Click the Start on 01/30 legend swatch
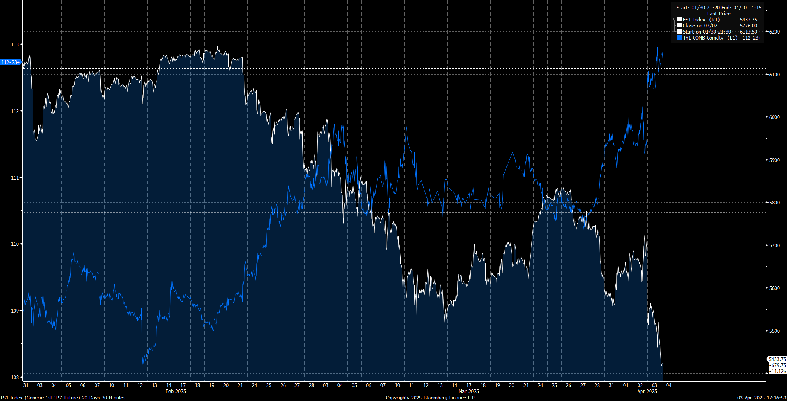 pyautogui.click(x=679, y=32)
